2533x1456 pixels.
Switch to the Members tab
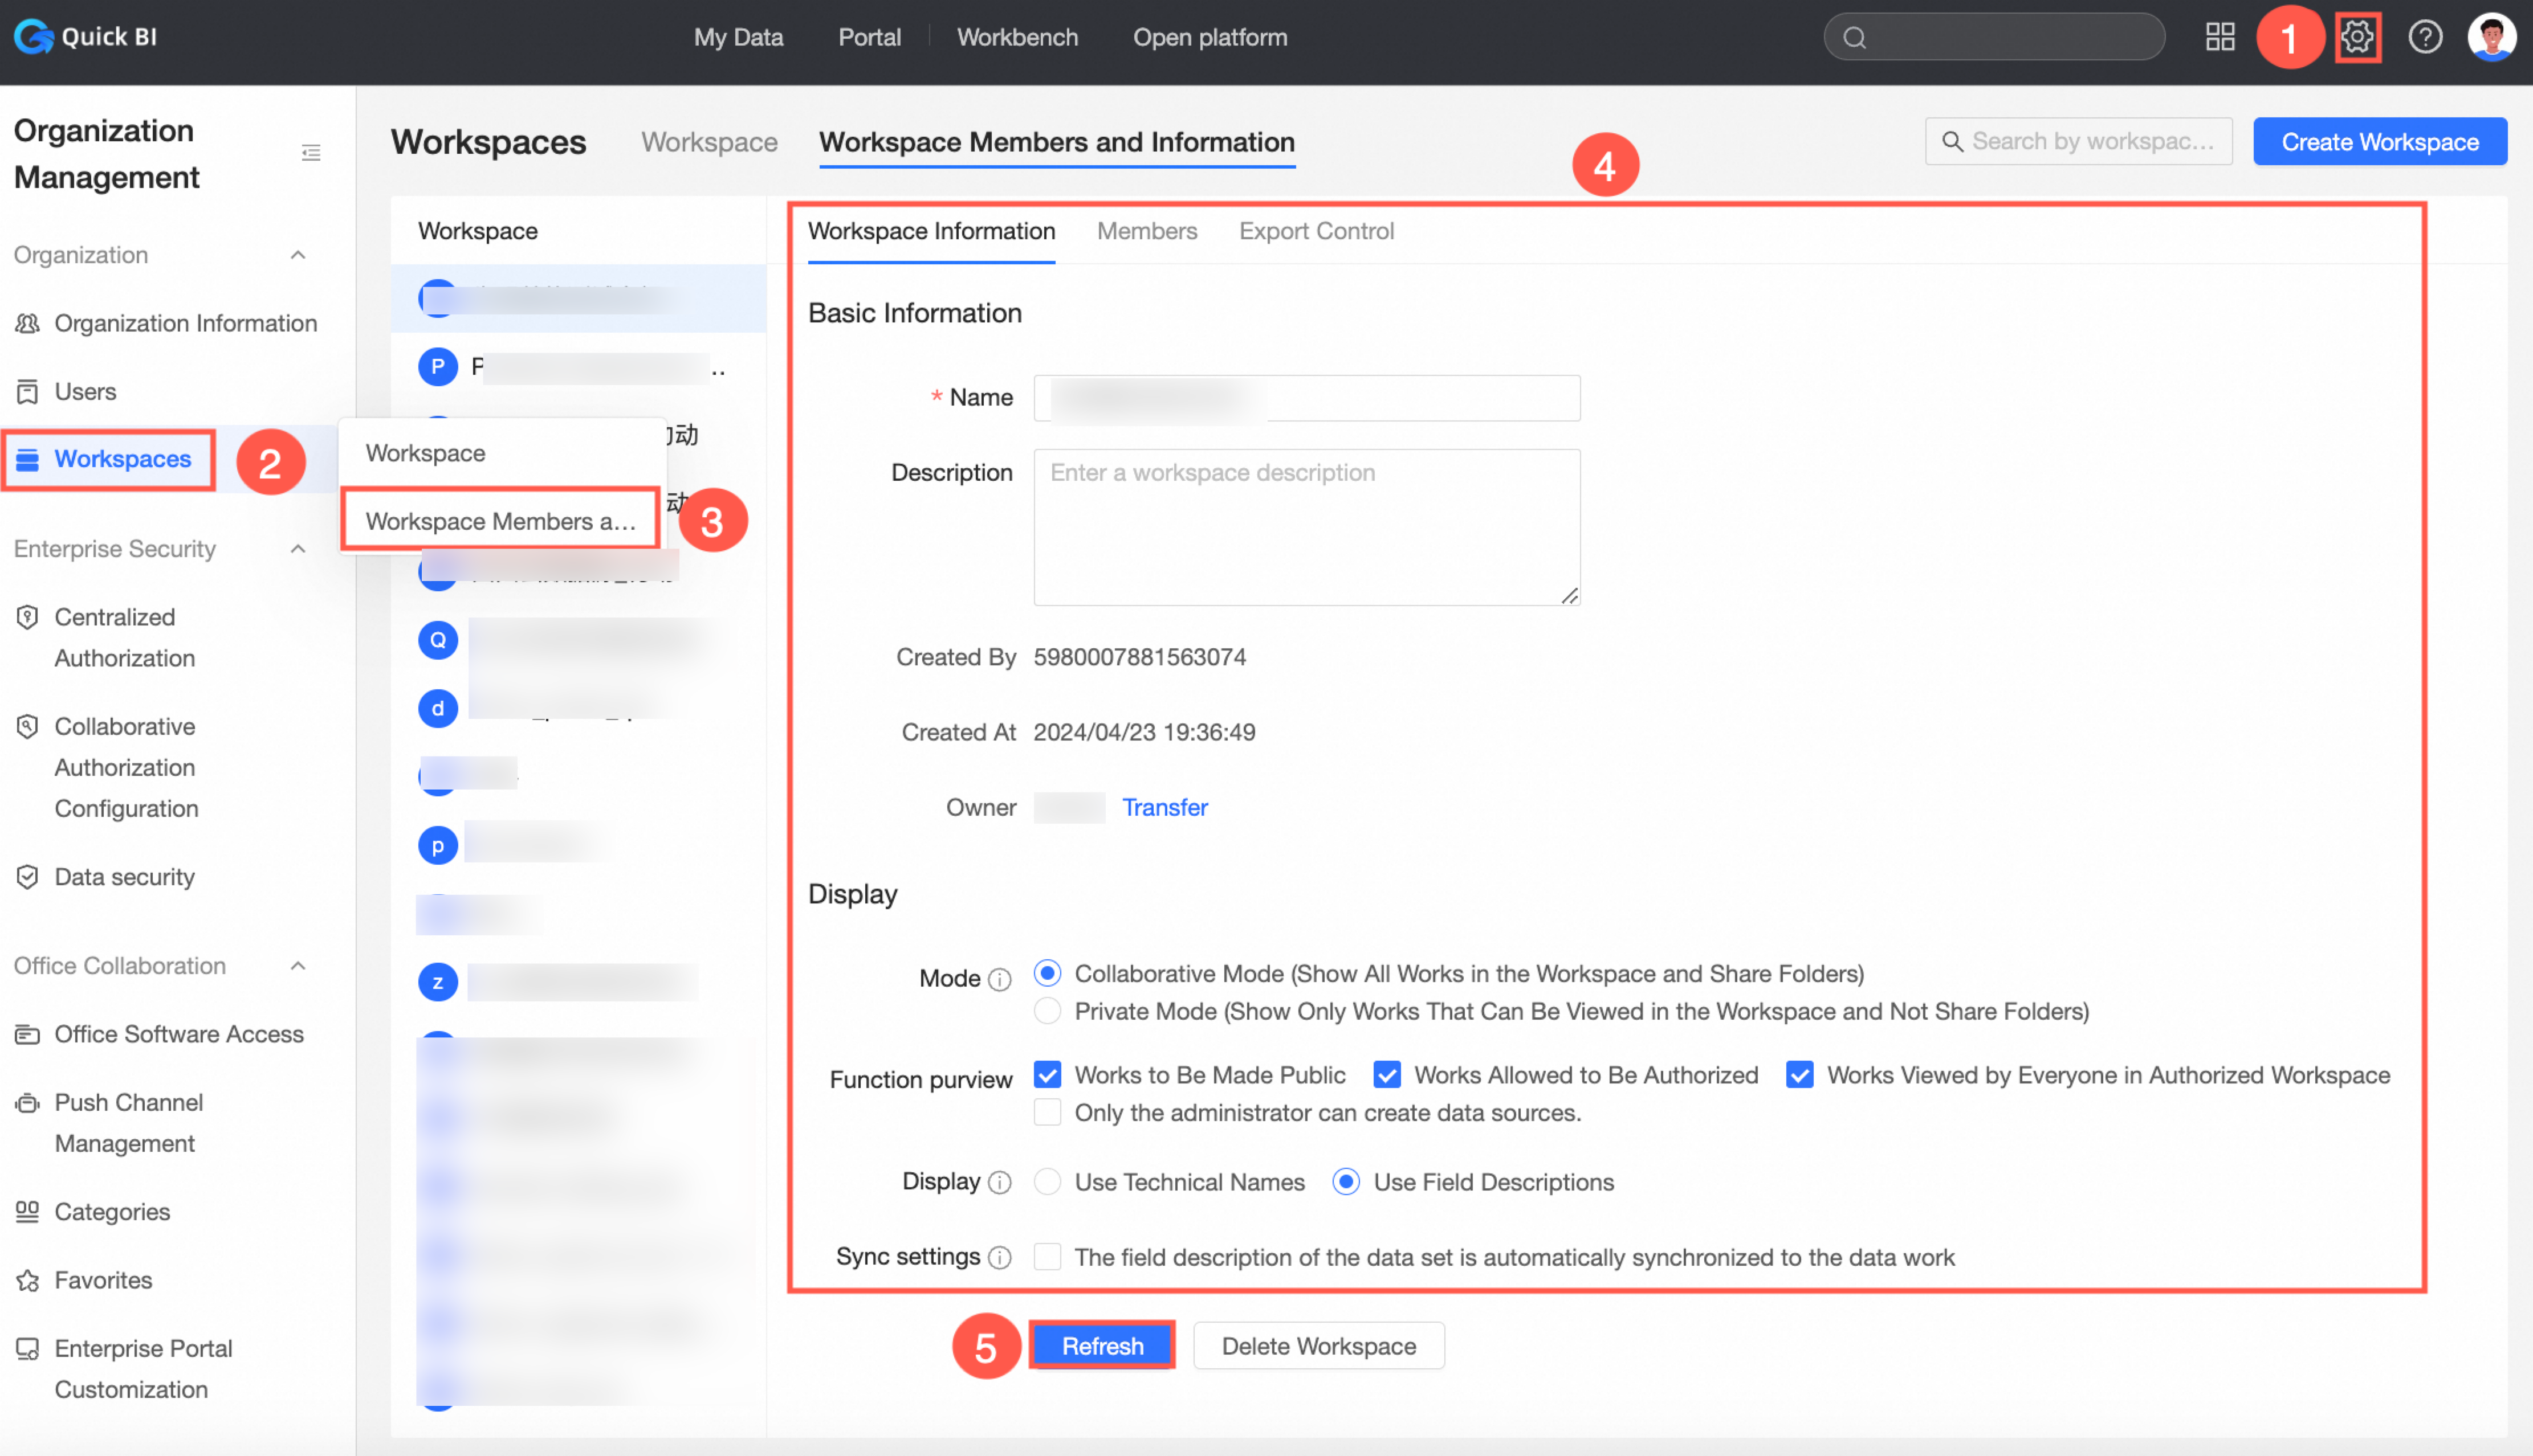click(1146, 231)
